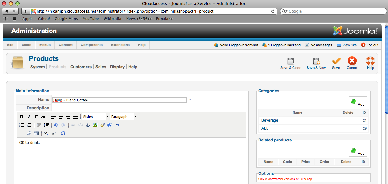Click the Google search field

point(333,11)
